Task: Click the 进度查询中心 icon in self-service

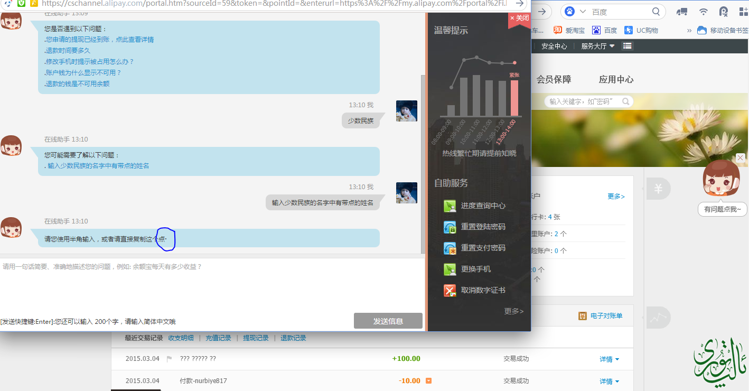Action: (450, 206)
